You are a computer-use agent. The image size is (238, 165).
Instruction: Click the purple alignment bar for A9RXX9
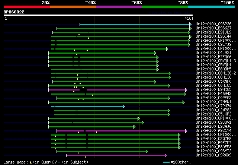pos(116,156)
